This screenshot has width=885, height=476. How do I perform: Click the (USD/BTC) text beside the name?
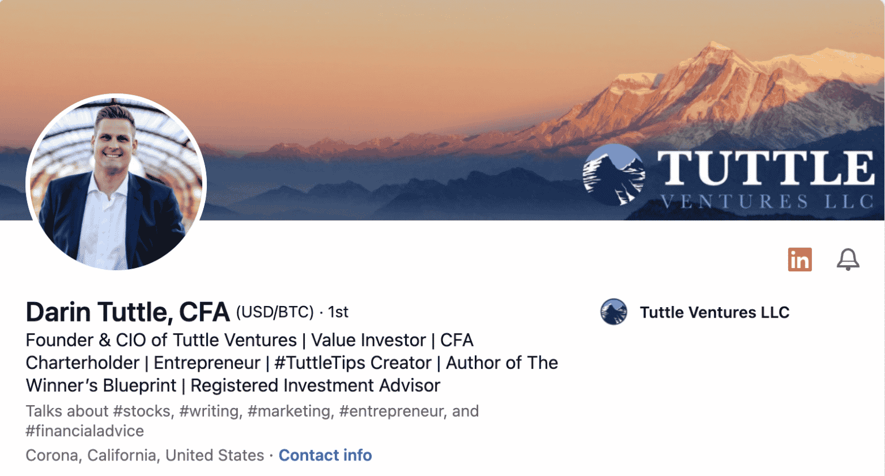point(275,312)
